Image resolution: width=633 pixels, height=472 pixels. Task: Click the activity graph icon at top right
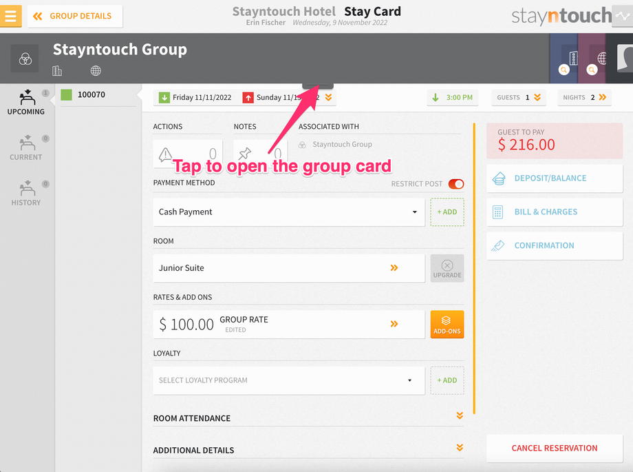[623, 16]
